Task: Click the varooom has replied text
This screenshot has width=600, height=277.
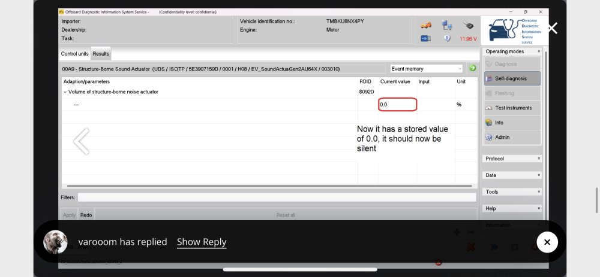Action: coord(122,242)
